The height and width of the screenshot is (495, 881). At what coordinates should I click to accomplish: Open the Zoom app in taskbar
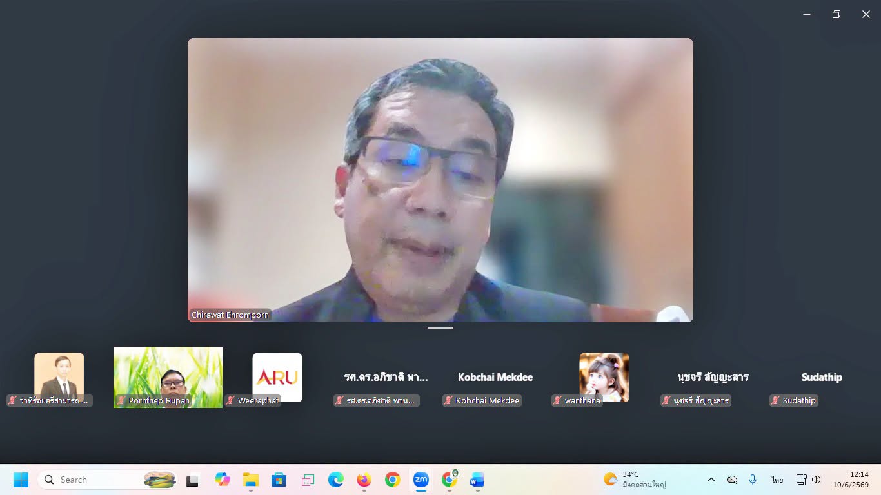click(x=421, y=480)
